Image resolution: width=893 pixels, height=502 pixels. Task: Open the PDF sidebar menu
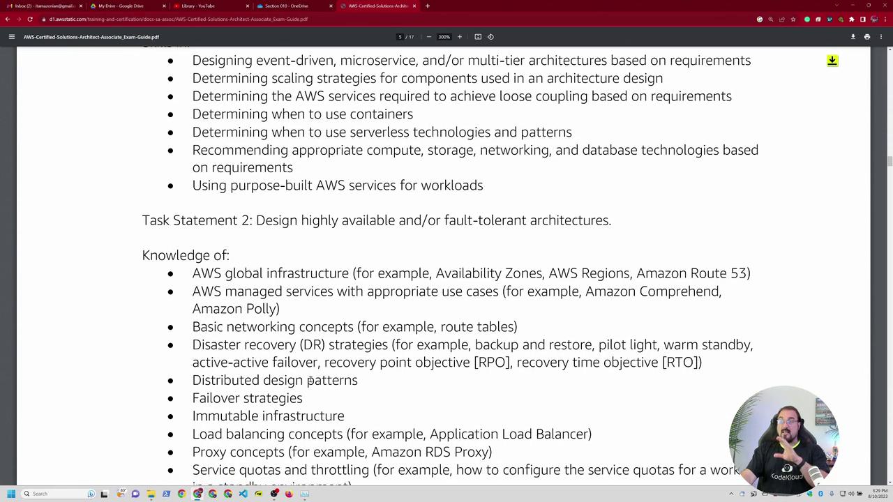tap(11, 37)
